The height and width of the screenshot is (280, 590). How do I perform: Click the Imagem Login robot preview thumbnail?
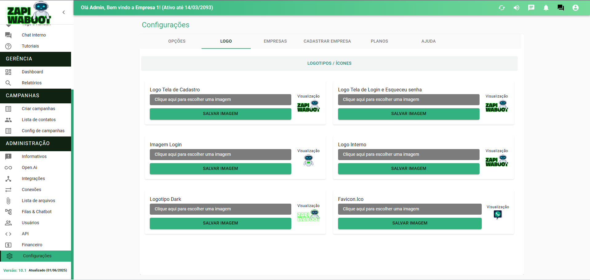click(x=309, y=160)
